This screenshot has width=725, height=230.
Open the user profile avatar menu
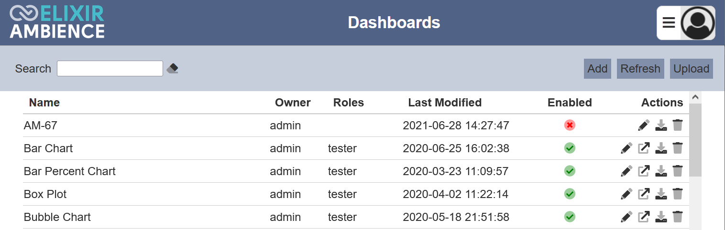click(698, 23)
